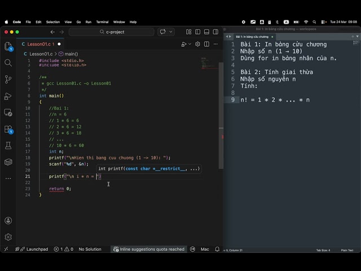The width and height of the screenshot is (361, 271).
Task: Open Run and Debug view
Action: tap(8, 96)
